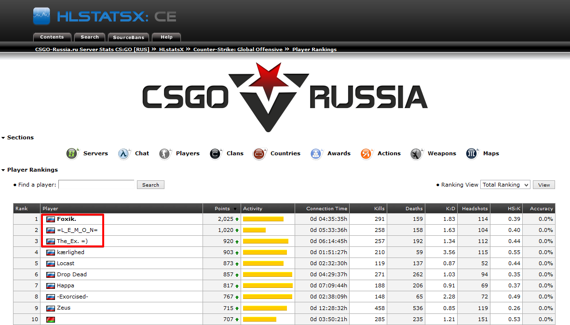570x325 pixels.
Task: Click the flag icon in rank 10 row
Action: [51, 320]
